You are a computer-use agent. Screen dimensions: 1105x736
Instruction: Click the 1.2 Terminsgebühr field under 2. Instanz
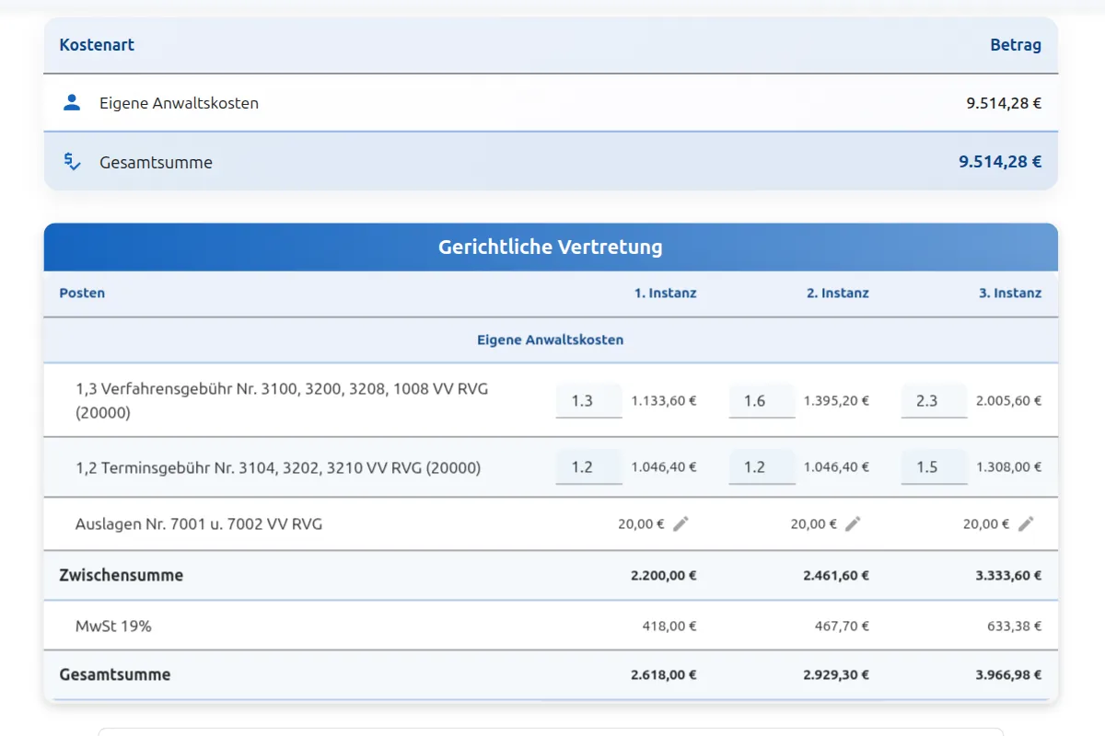[x=762, y=466]
